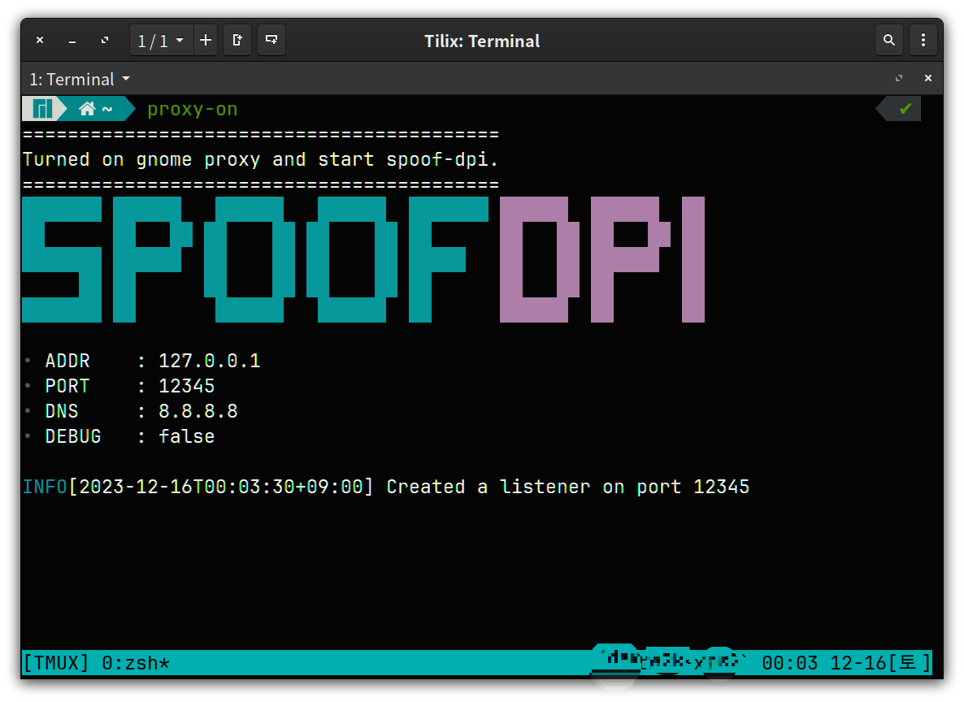Viewport: 964px width, 702px height.
Task: Maximize the terminal pane icon
Action: click(x=899, y=78)
